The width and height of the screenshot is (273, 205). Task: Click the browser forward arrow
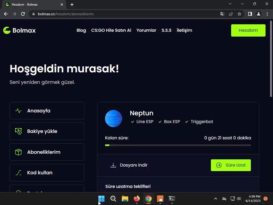click(14, 14)
